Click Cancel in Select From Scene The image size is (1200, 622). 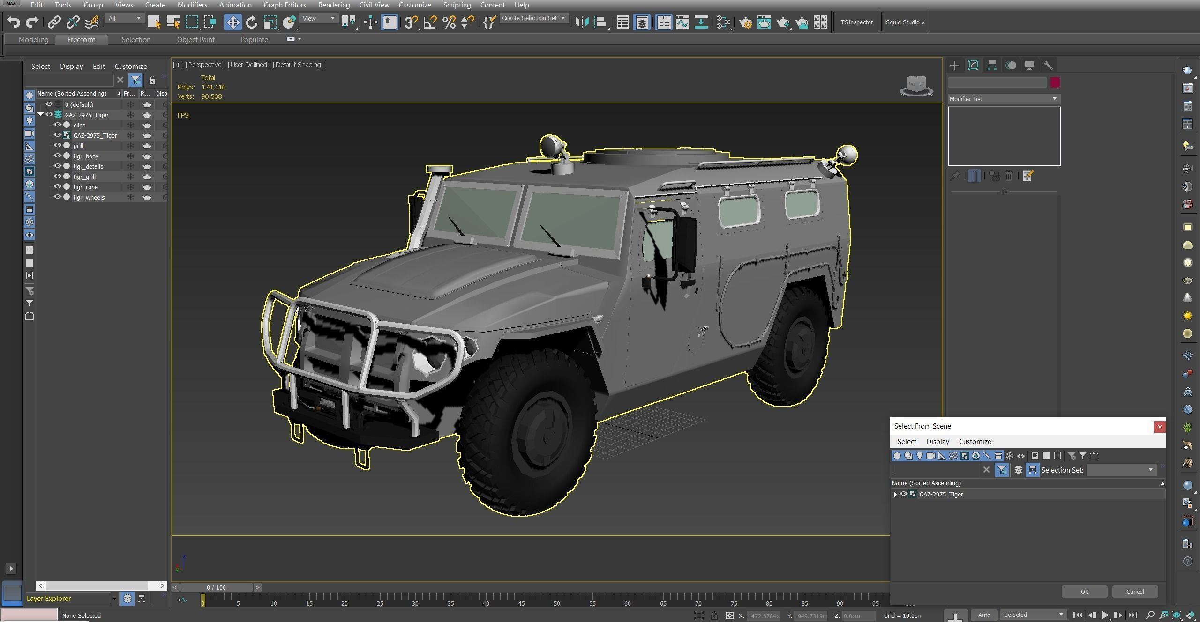pos(1135,592)
